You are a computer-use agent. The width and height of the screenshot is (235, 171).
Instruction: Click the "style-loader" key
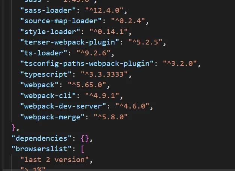(50, 32)
